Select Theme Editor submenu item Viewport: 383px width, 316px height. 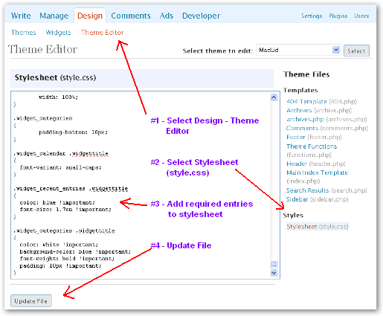pos(102,33)
